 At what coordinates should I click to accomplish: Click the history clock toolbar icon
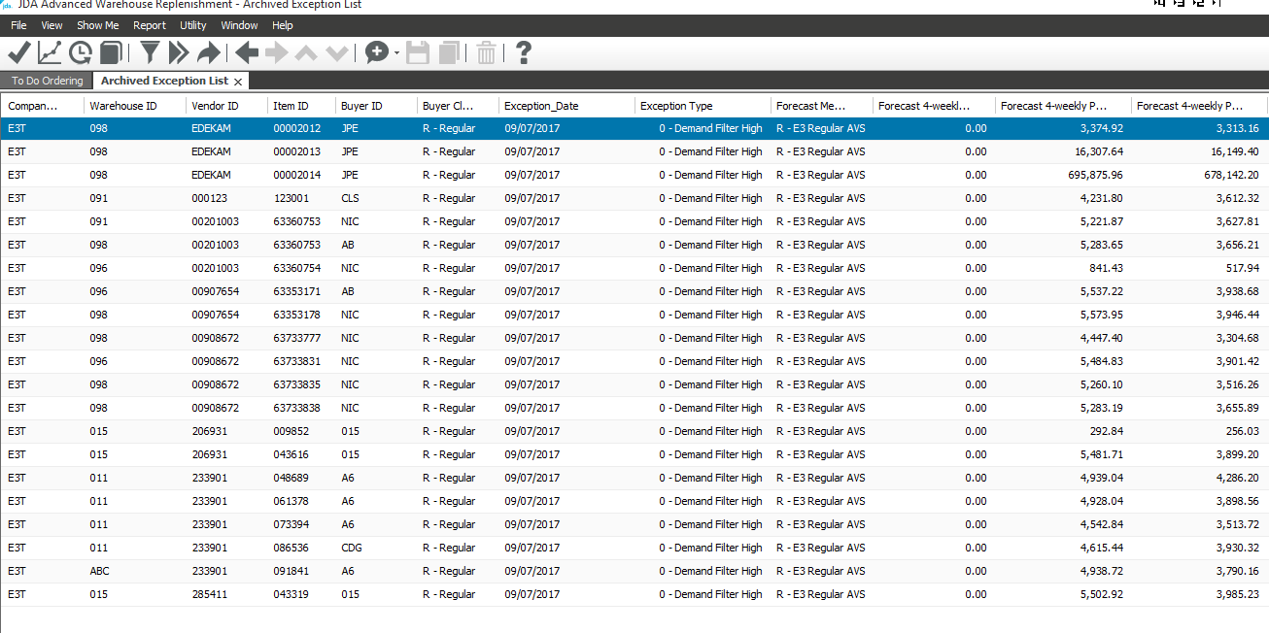(x=80, y=53)
